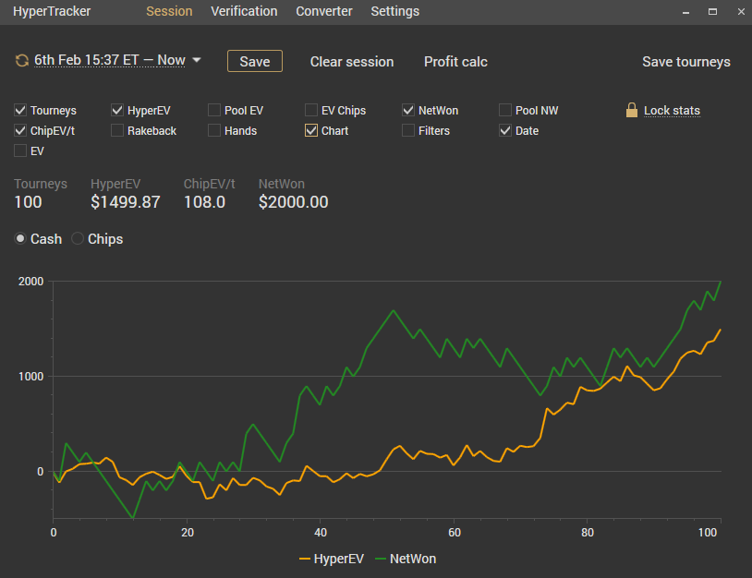Open the Profit calc tool
This screenshot has width=752, height=578.
pos(455,62)
